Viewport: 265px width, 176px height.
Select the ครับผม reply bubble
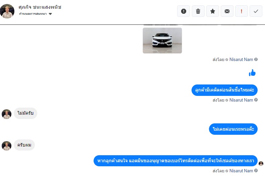point(24,145)
